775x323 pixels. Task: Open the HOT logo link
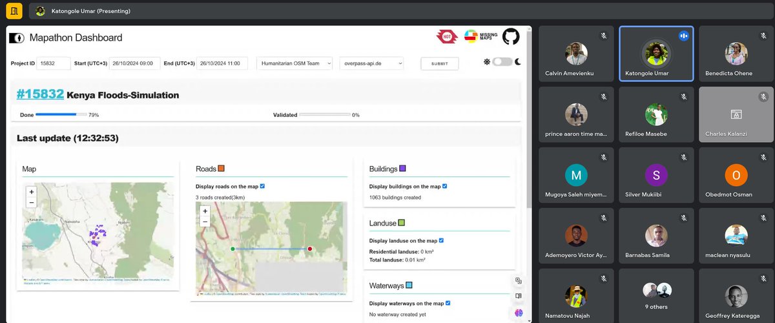[447, 37]
